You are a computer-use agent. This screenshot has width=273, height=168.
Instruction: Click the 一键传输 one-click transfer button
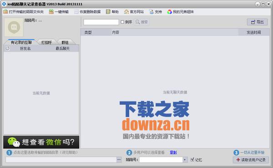tap(59, 12)
